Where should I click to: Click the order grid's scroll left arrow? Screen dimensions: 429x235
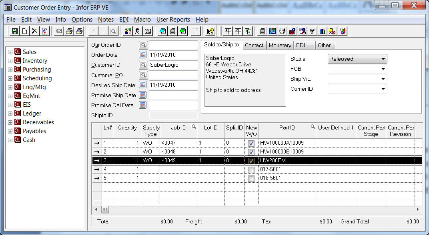96,209
